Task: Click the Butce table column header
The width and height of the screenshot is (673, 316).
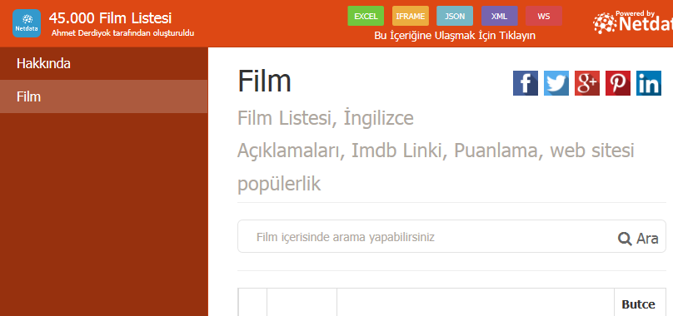Action: pos(638,304)
